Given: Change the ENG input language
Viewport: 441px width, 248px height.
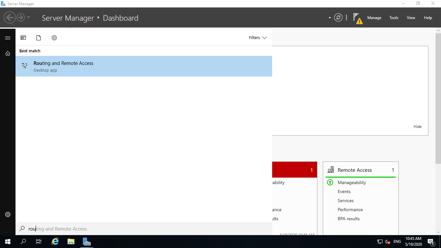Looking at the screenshot, I should (397, 242).
